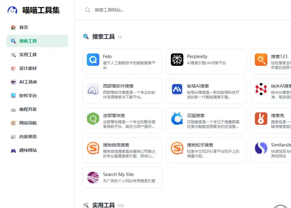Open 秘塔AI搜索 link title
This screenshot has height=208, width=291.
pos(198,86)
